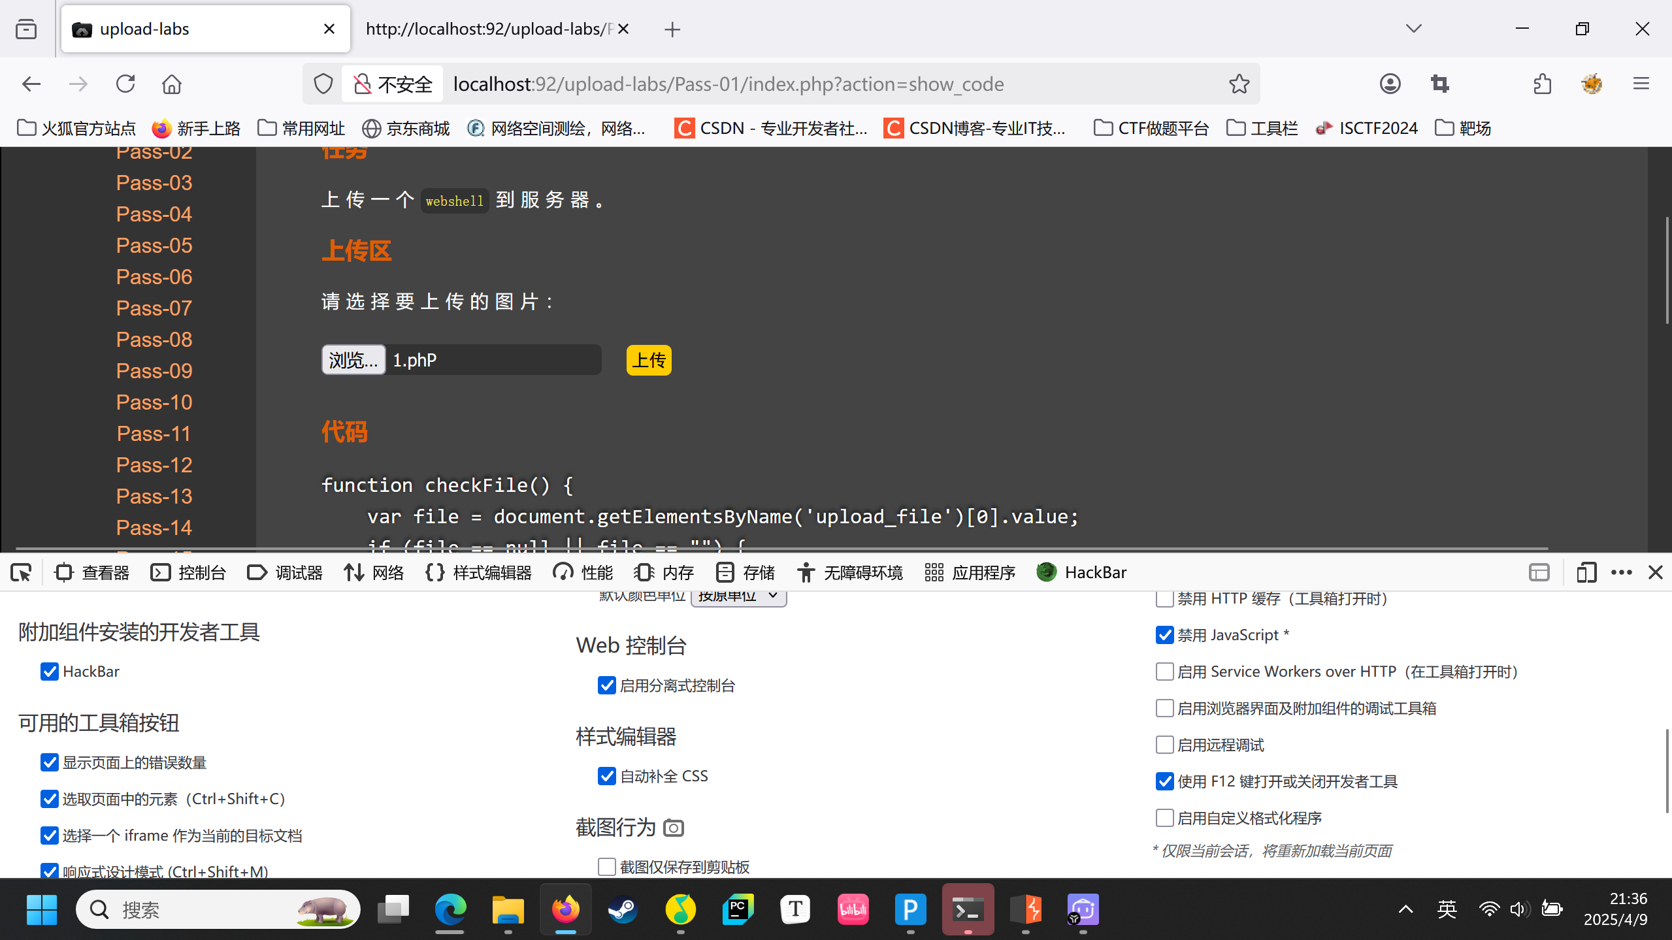Image resolution: width=1672 pixels, height=940 pixels.
Task: Open devtools three-dots options menu
Action: pos(1621,573)
